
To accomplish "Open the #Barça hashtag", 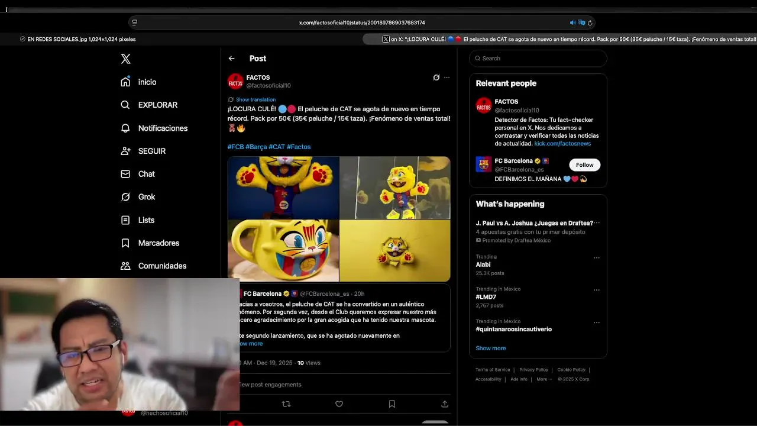I will coord(256,147).
